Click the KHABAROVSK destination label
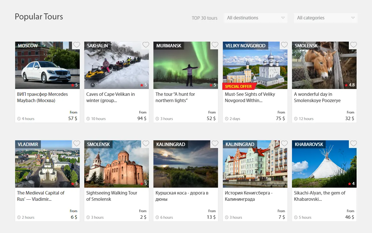 pos(309,144)
